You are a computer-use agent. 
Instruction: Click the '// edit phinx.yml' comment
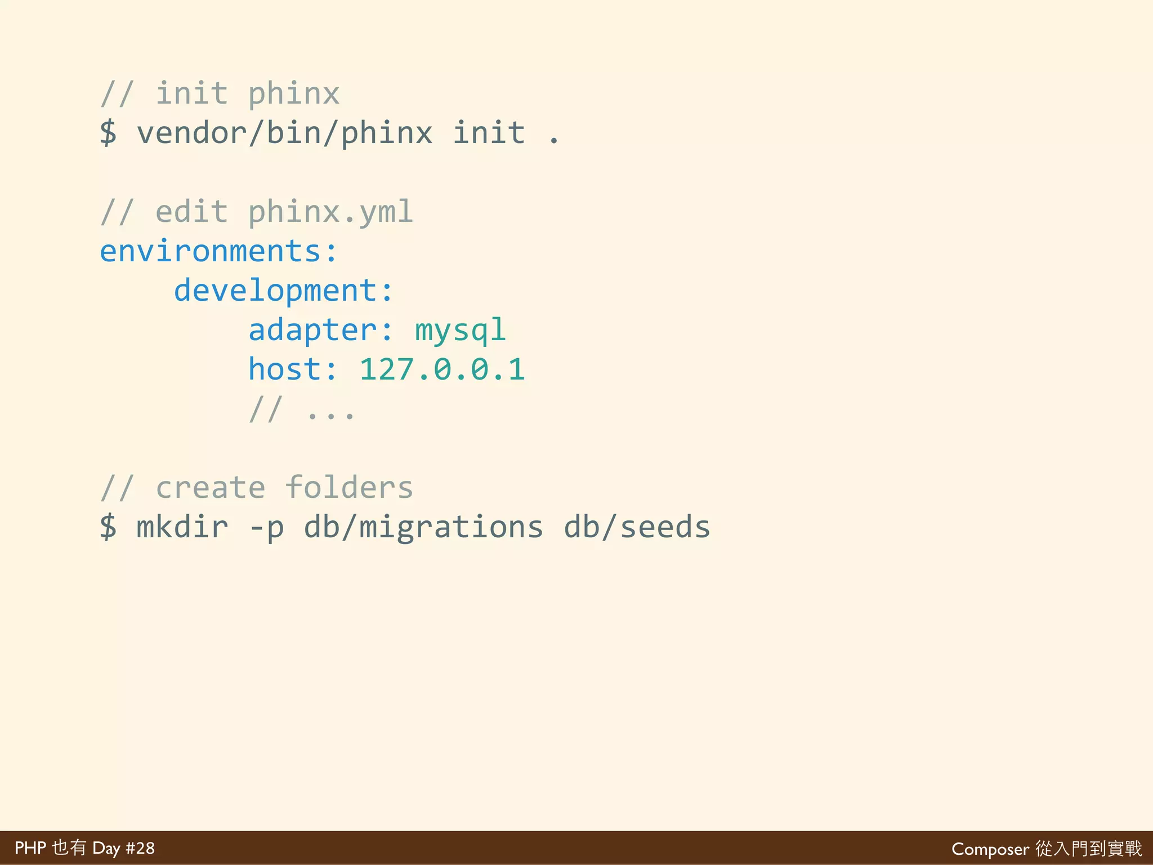[256, 212]
